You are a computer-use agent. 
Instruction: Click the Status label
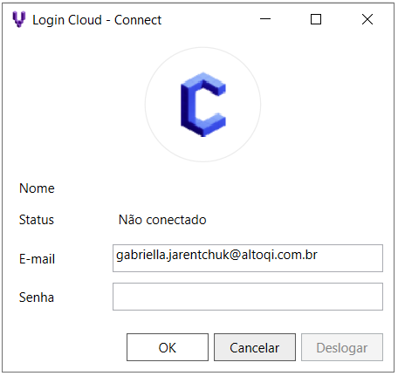(x=37, y=220)
